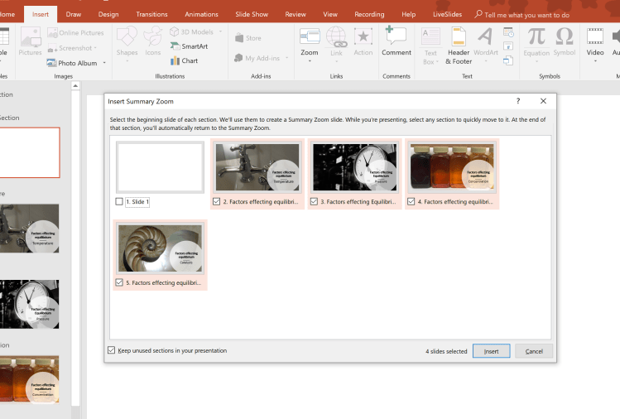Screen dimensions: 620x419
Task: Check the Slide 1 checkbox
Action: coord(119,201)
